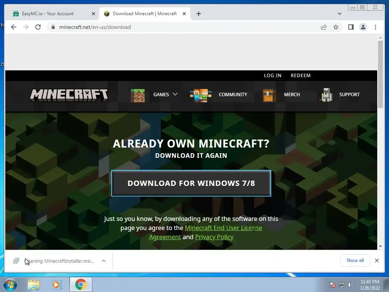Click the Chrome taskbar icon
Viewport: 389px width, 292px height.
point(81,284)
